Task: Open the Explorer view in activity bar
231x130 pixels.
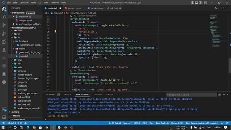Action: pos(4,9)
